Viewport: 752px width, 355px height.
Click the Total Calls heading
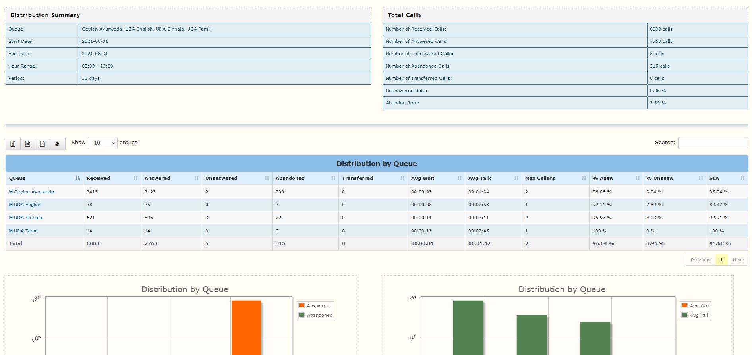(x=404, y=15)
